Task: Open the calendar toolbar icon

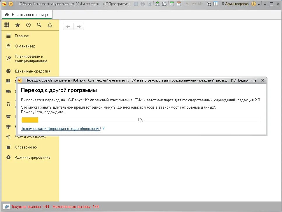Action: [179, 4]
